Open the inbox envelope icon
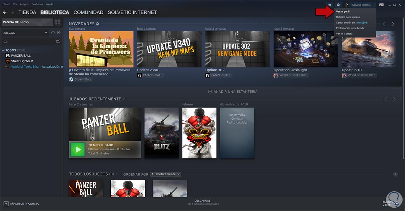This screenshot has height=211, width=405. click(338, 5)
